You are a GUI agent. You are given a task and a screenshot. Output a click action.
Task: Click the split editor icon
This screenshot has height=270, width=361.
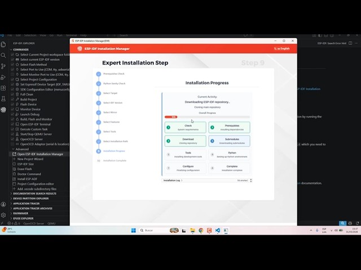click(x=350, y=43)
